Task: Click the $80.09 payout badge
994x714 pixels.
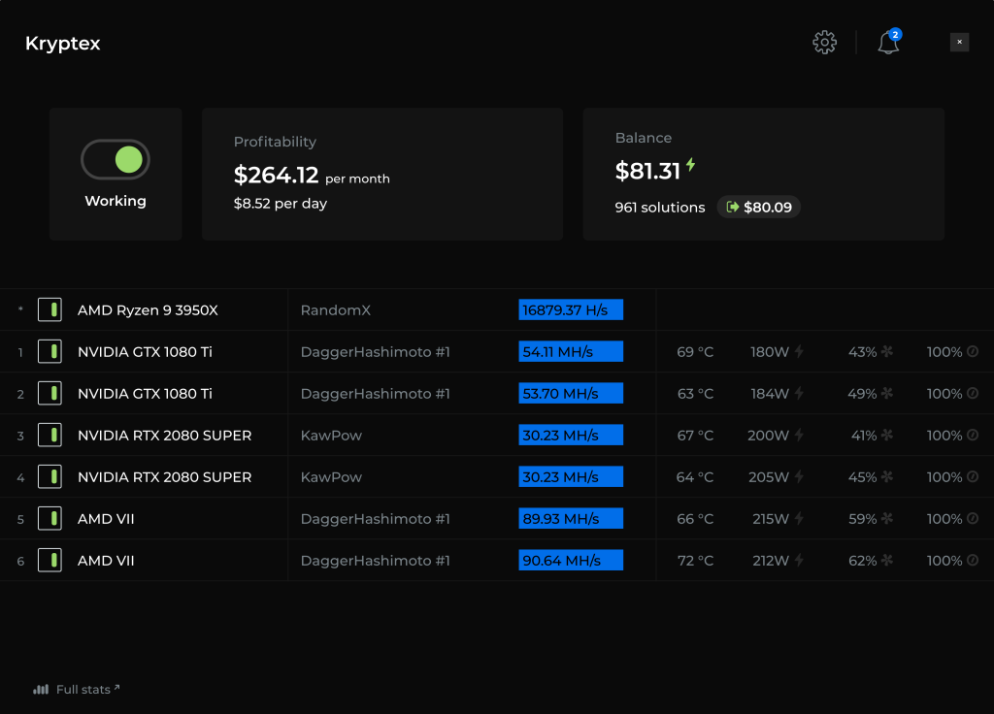Action: click(758, 207)
